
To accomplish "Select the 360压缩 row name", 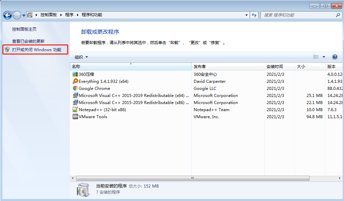I will point(87,74).
